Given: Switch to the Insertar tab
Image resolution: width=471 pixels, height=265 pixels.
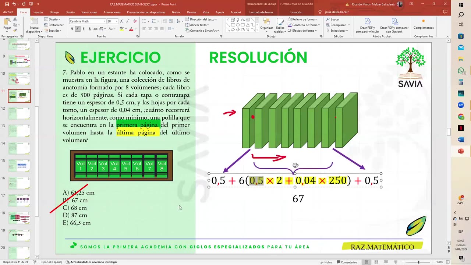Looking at the screenshot, I should pos(38,12).
